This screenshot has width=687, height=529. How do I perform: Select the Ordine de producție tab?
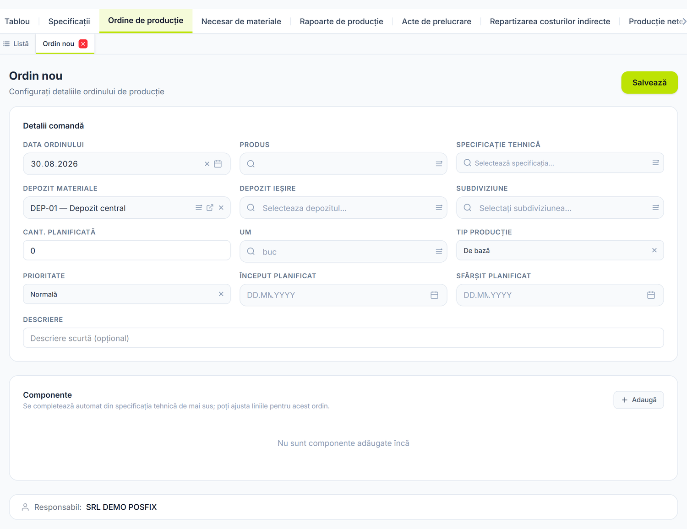click(x=146, y=21)
